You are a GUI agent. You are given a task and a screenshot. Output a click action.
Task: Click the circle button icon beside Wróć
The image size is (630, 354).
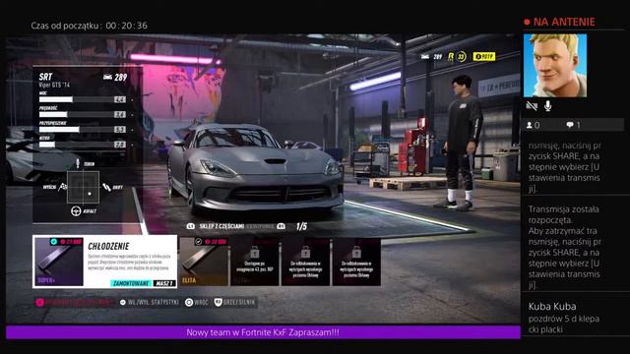pyautogui.click(x=189, y=302)
